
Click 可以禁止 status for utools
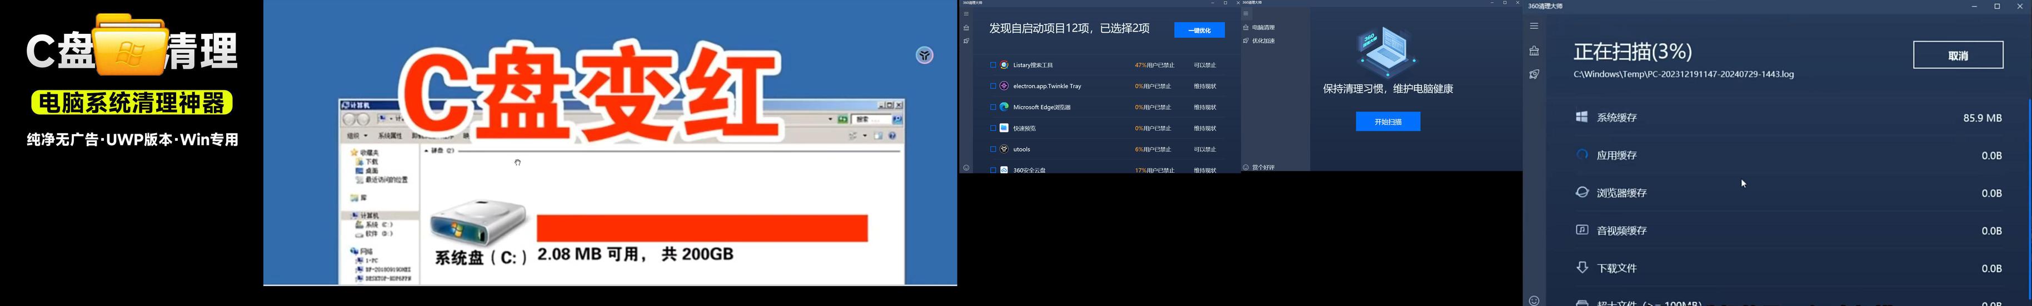pyautogui.click(x=1205, y=150)
